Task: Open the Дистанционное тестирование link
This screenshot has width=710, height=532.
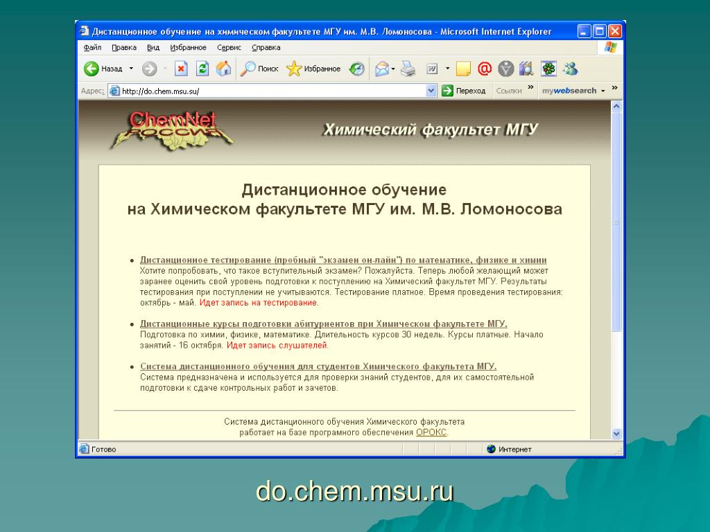Action: (343, 260)
